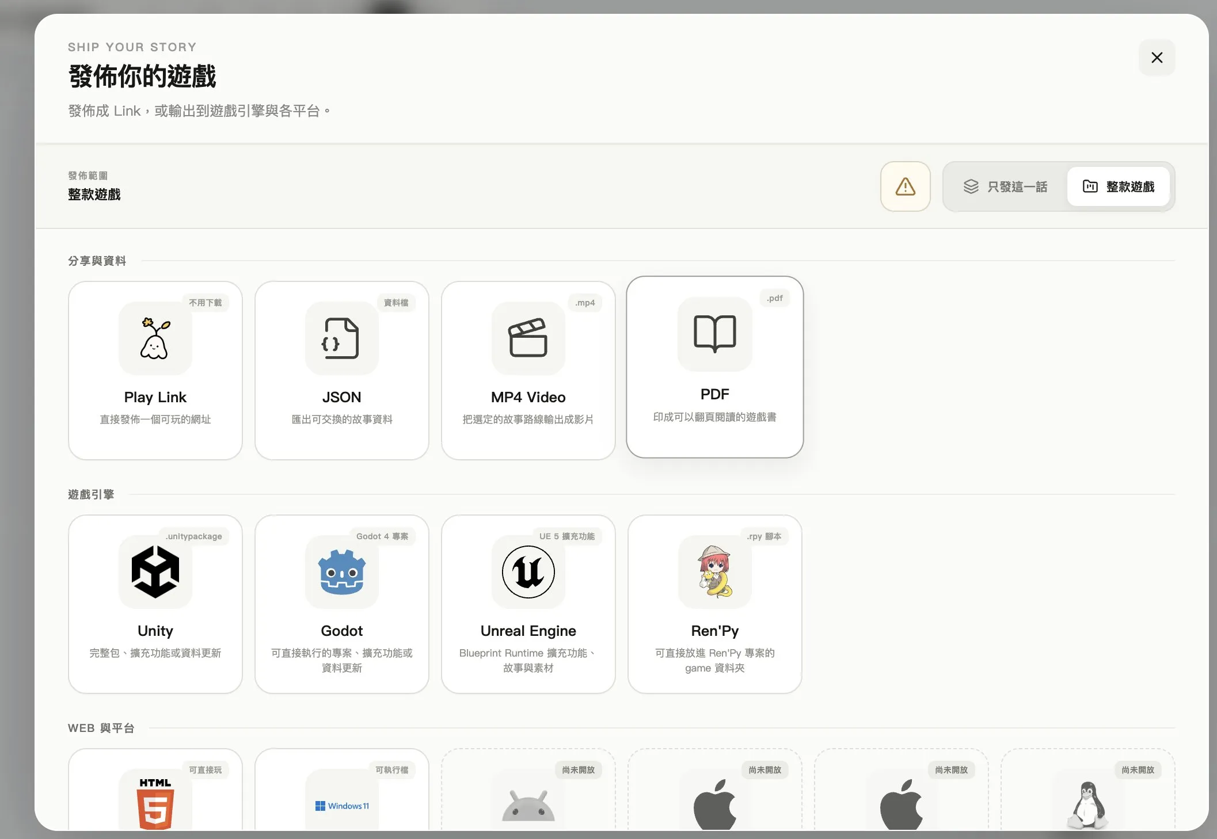Select the Godot robot logo
1217x839 pixels.
(341, 572)
